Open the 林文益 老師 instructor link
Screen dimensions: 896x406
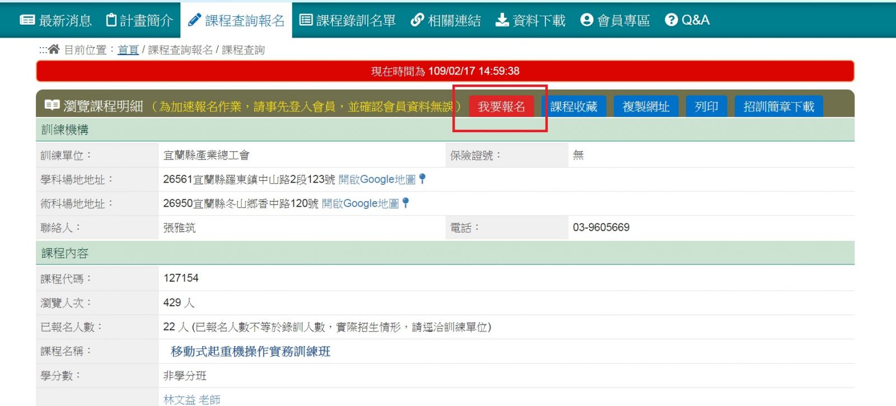point(192,399)
